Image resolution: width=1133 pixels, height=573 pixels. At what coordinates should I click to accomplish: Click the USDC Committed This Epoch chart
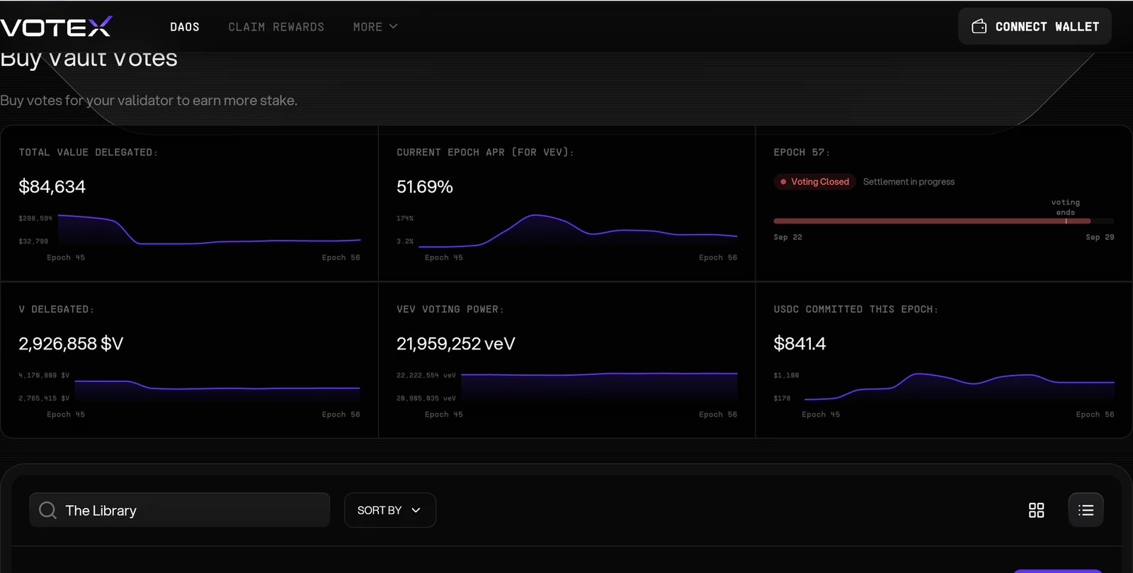[x=960, y=387]
